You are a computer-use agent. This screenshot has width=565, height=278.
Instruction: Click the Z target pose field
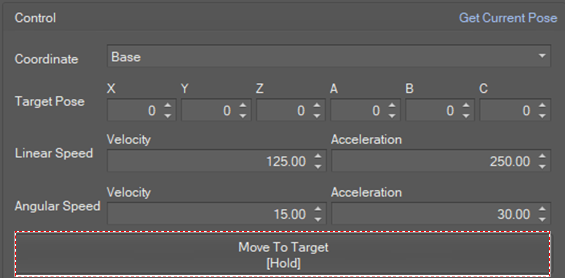[x=284, y=111]
